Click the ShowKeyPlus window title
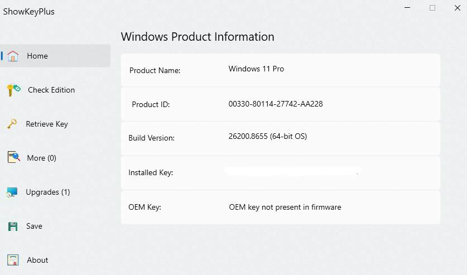 tap(29, 12)
